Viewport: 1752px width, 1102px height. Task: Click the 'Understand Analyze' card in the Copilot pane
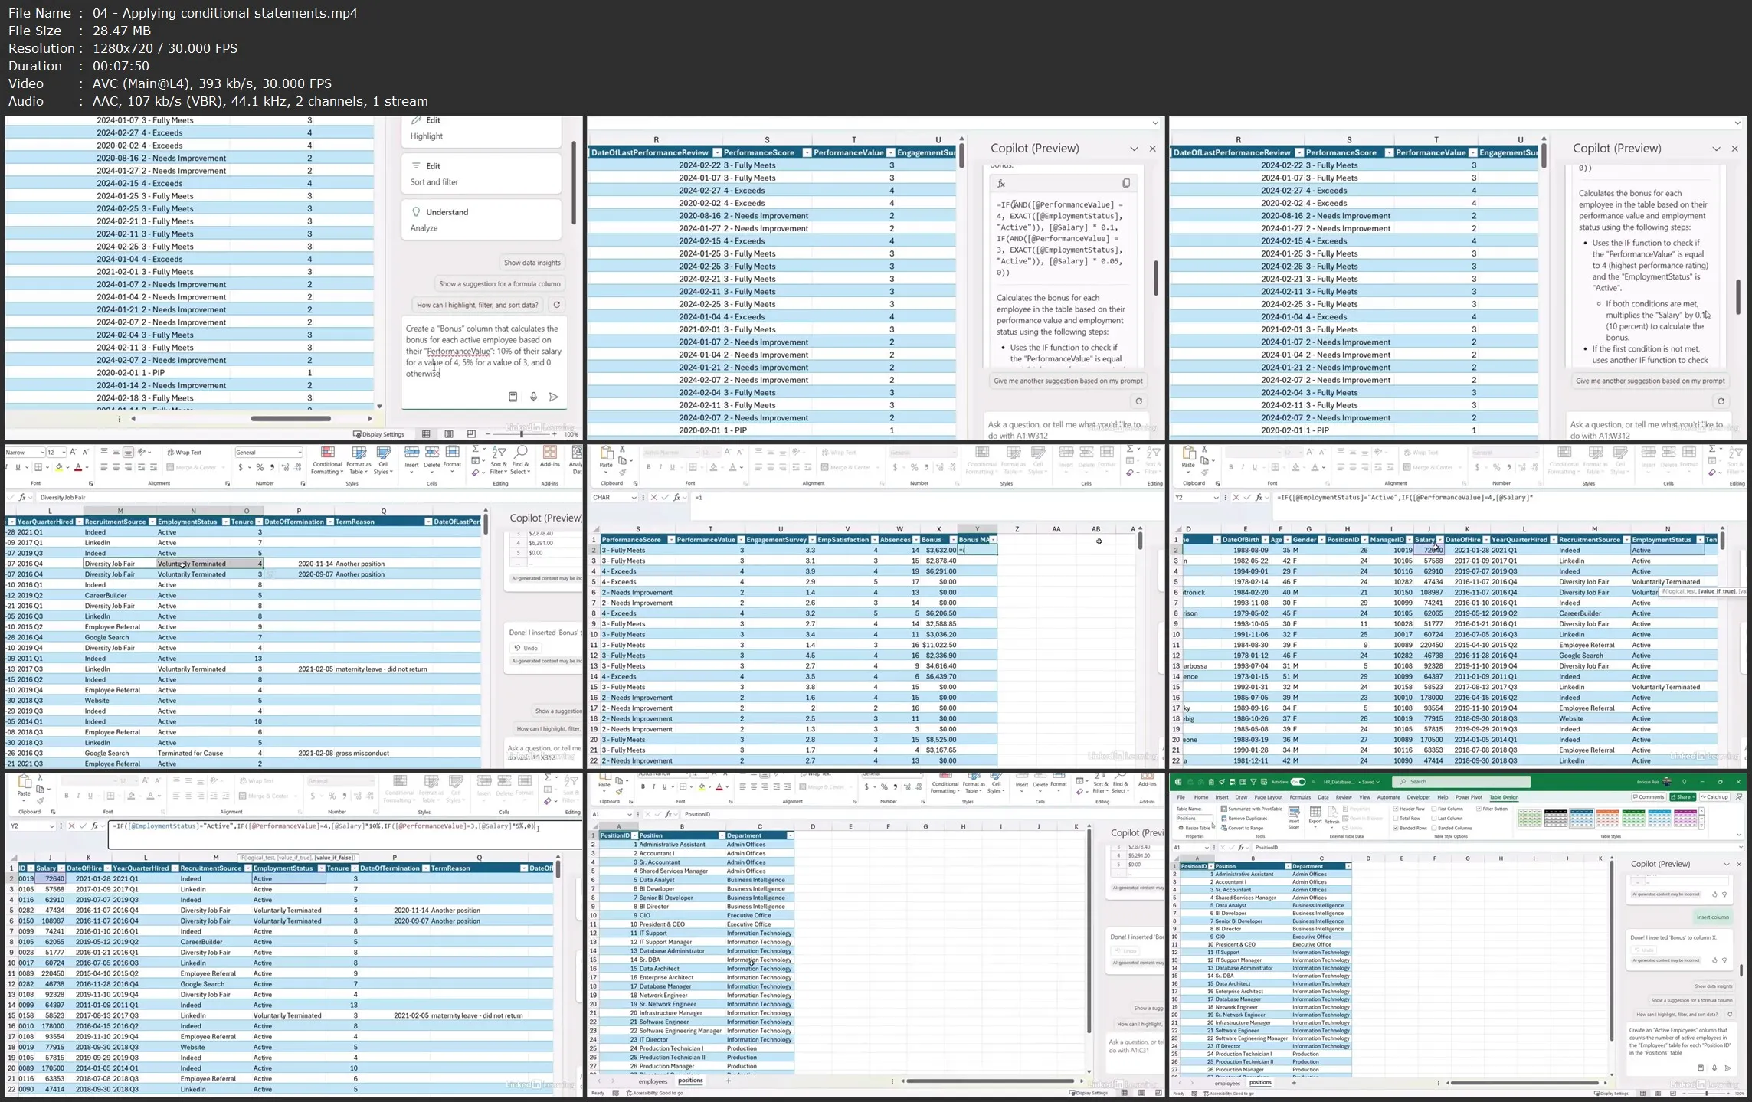[x=481, y=220]
